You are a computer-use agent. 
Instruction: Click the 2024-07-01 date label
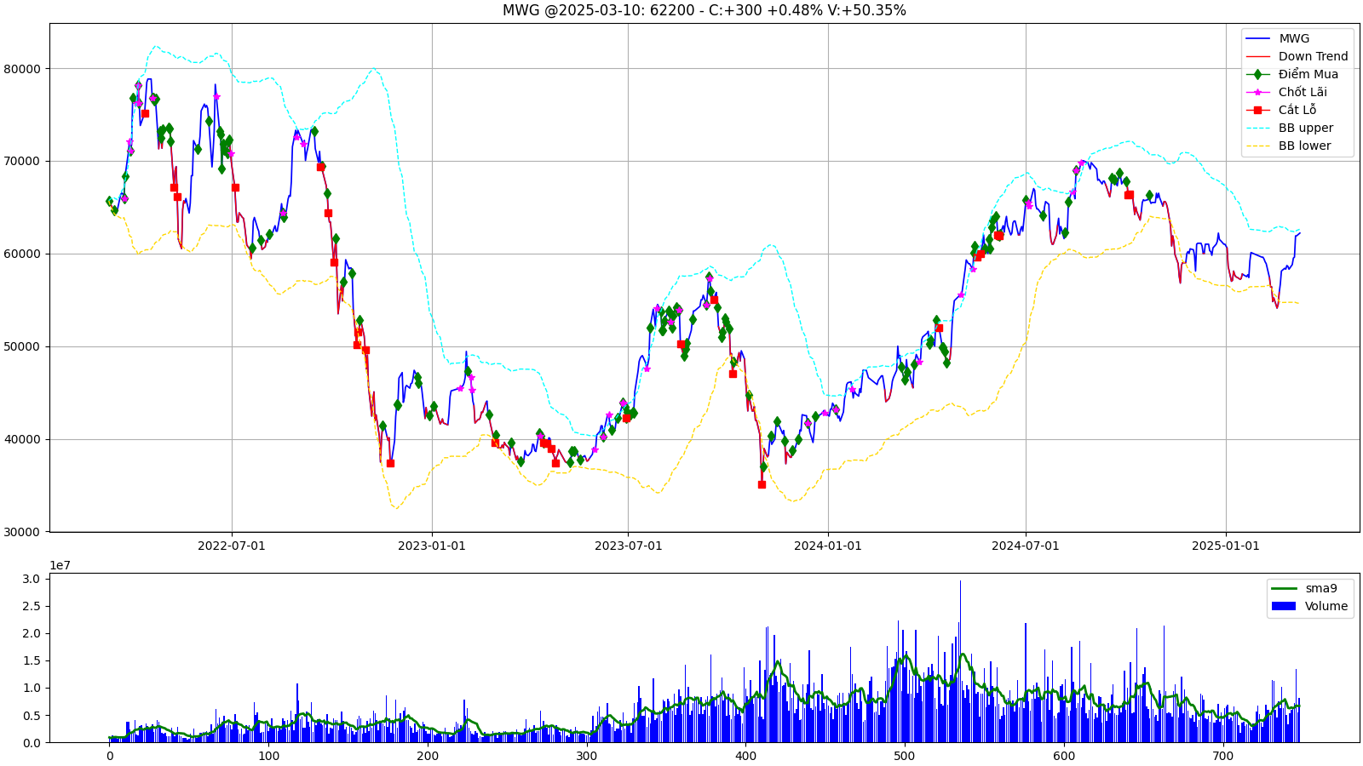(x=1026, y=546)
